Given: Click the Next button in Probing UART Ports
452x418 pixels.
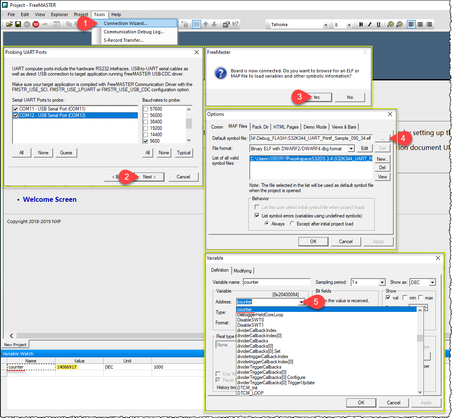Looking at the screenshot, I should pyautogui.click(x=149, y=177).
